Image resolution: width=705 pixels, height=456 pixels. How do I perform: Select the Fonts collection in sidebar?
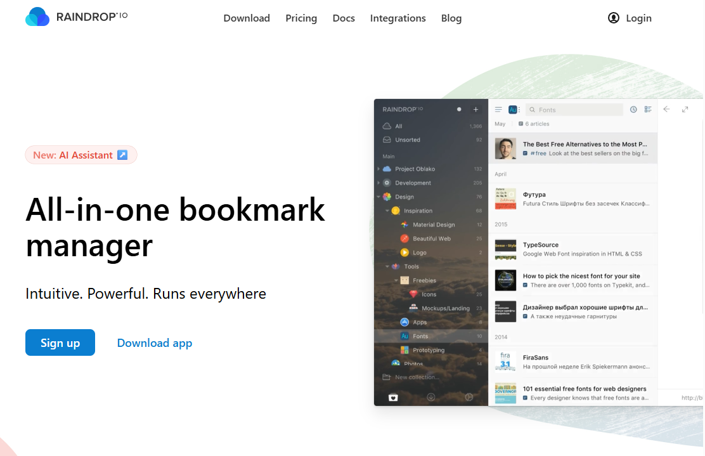(430, 336)
